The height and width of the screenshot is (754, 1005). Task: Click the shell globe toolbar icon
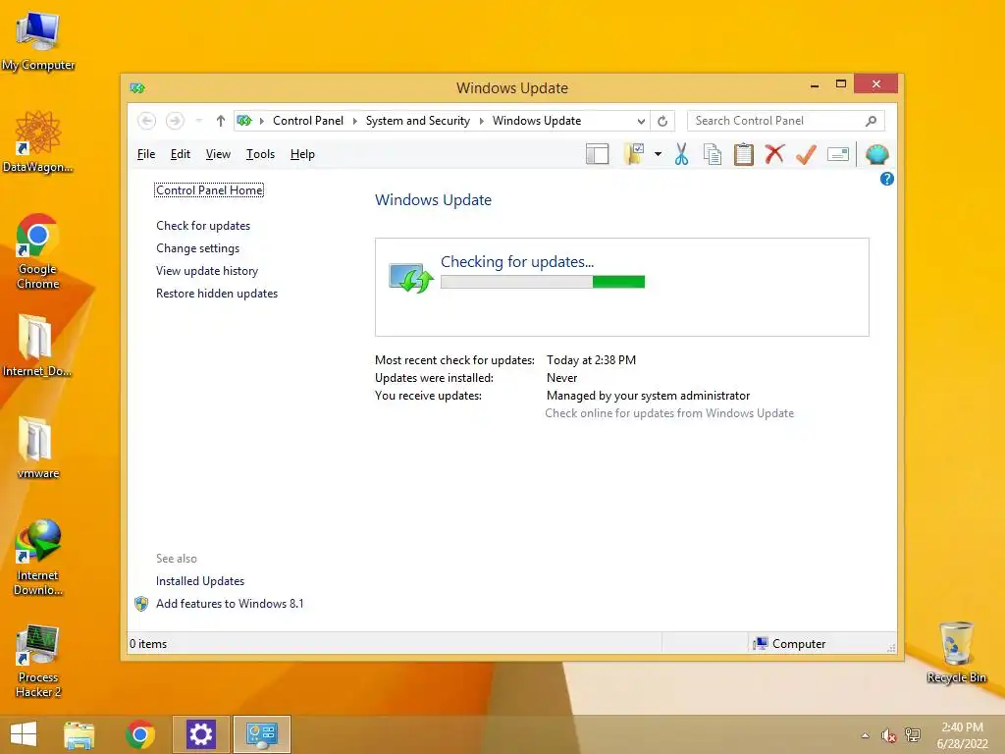[876, 154]
